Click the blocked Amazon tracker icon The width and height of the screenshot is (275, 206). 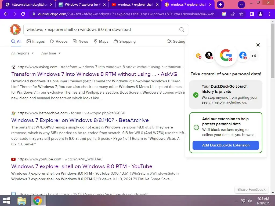coord(209,56)
